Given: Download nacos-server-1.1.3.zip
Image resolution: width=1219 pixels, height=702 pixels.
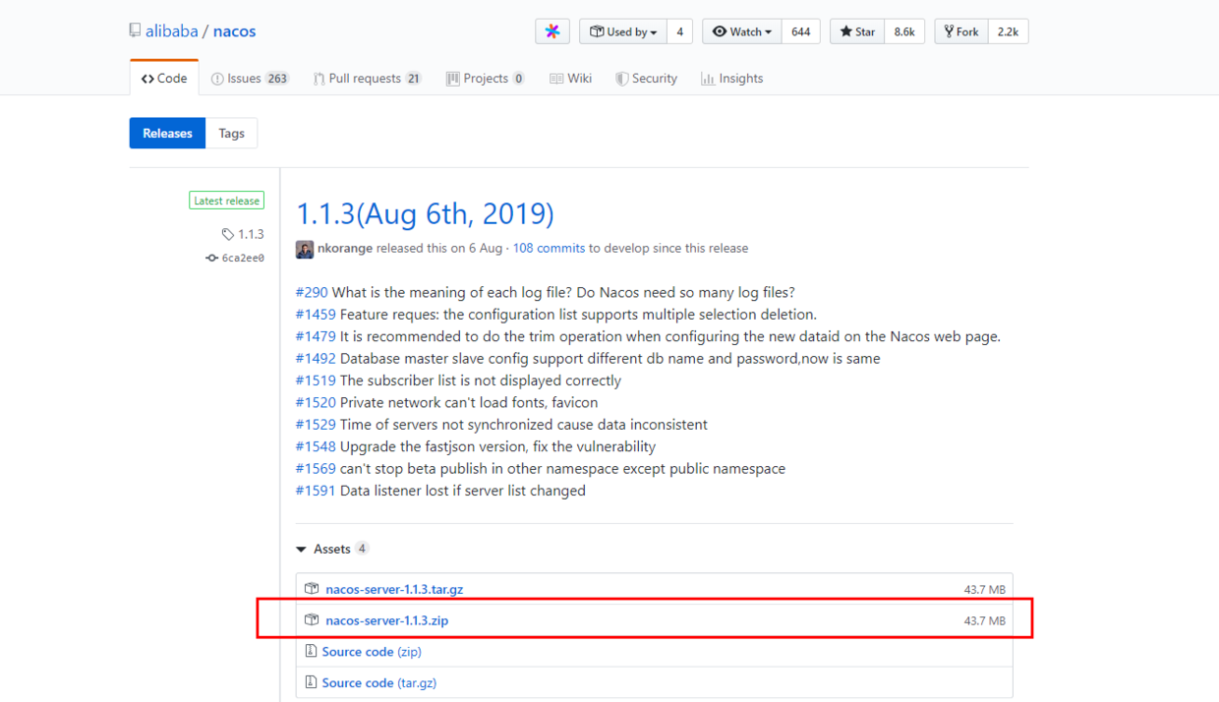Looking at the screenshot, I should [386, 620].
